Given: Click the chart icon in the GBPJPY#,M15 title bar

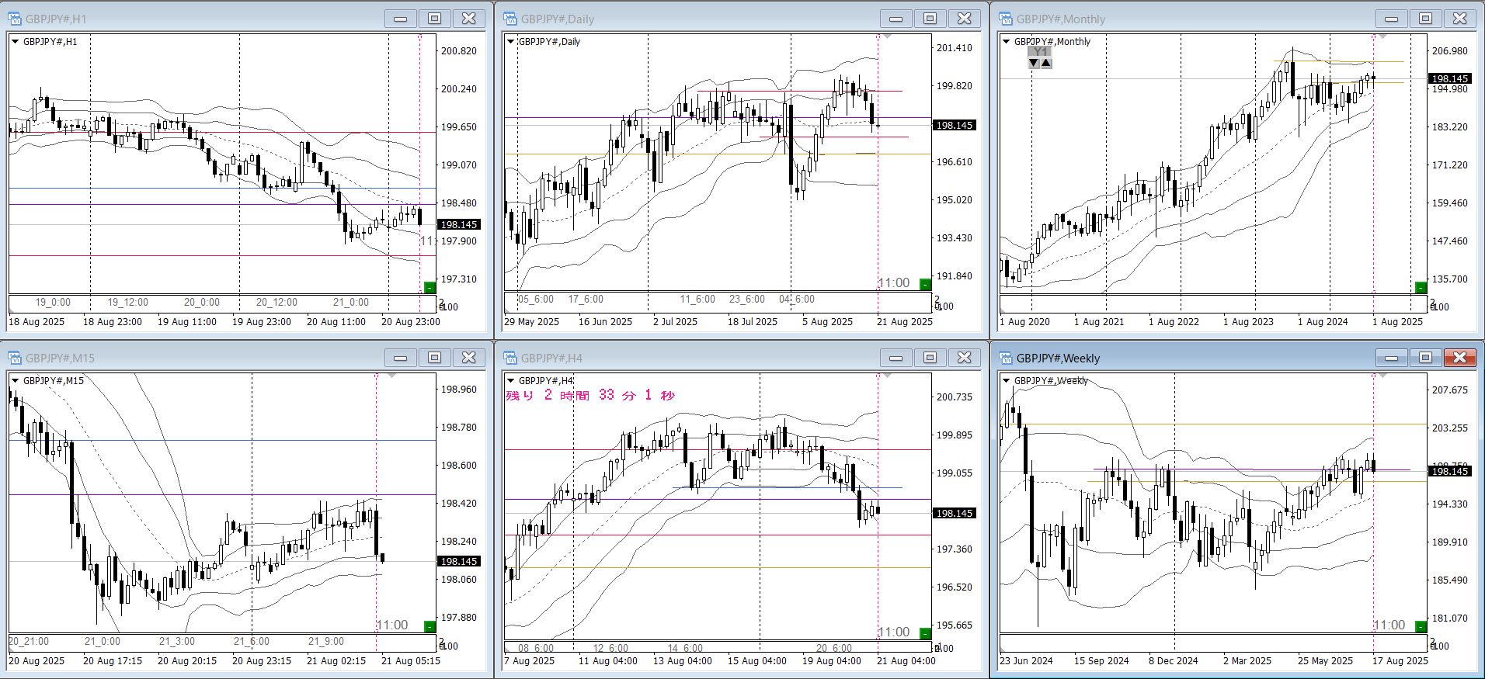Looking at the screenshot, I should [x=15, y=358].
